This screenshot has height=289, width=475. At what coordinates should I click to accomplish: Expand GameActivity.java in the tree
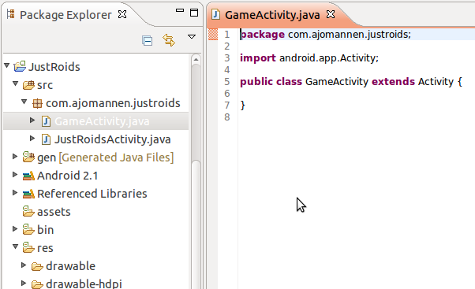[32, 120]
